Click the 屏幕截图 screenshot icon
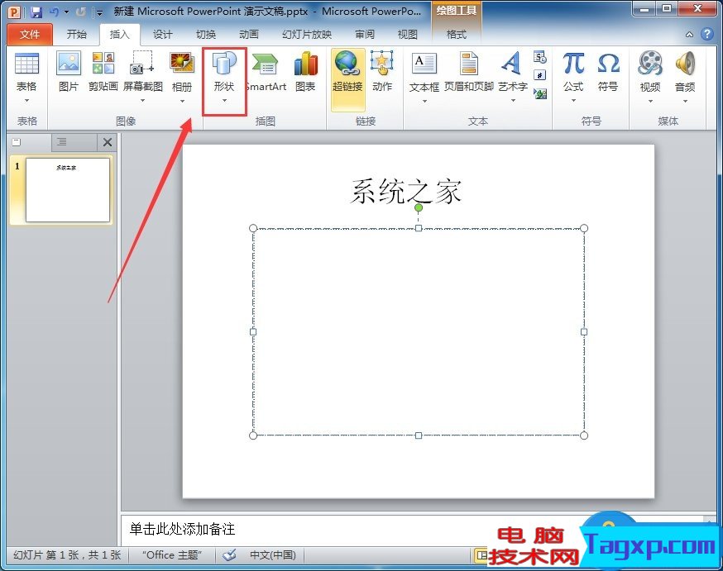Image resolution: width=723 pixels, height=571 pixels. (x=142, y=64)
